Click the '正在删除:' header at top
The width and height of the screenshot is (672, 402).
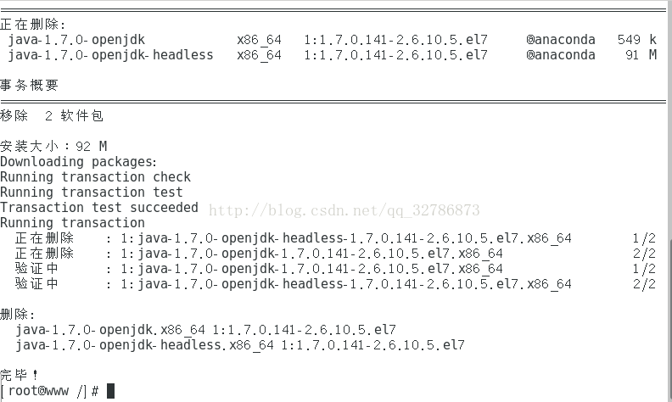[32, 25]
